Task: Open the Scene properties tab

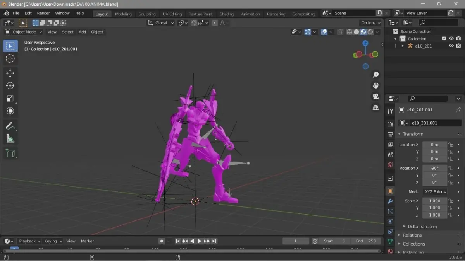Action: pos(390,155)
